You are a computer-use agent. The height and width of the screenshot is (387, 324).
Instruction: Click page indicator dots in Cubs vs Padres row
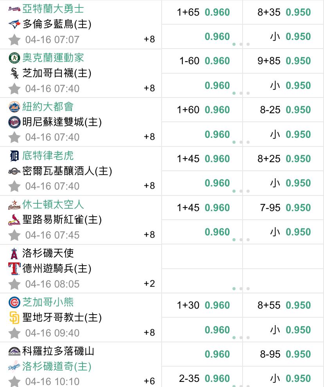(241, 337)
